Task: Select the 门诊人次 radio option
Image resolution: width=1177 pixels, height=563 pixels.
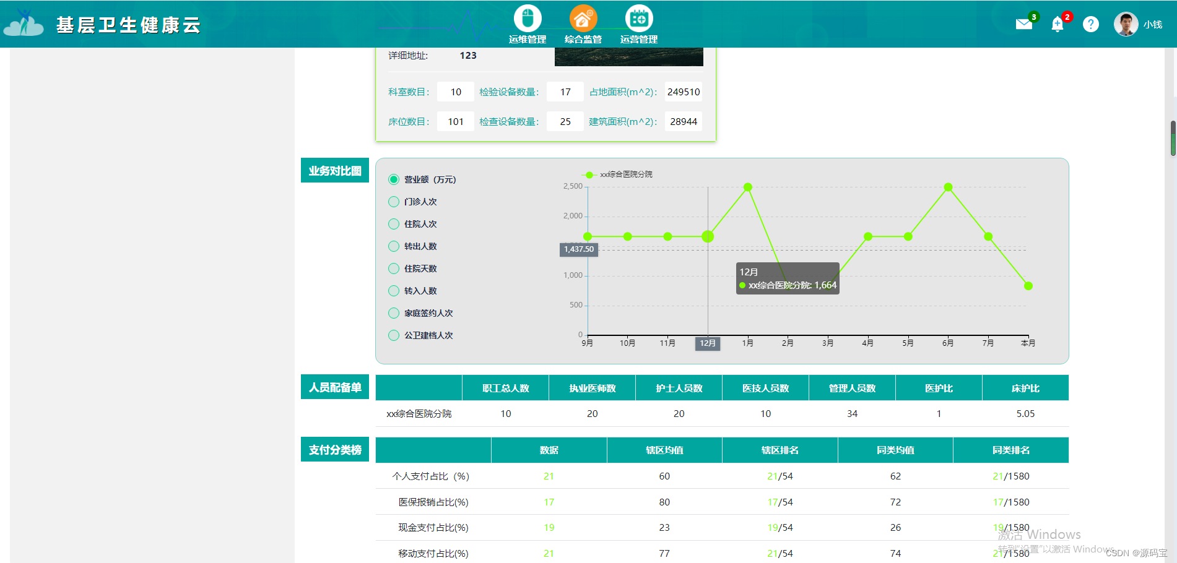Action: click(394, 201)
